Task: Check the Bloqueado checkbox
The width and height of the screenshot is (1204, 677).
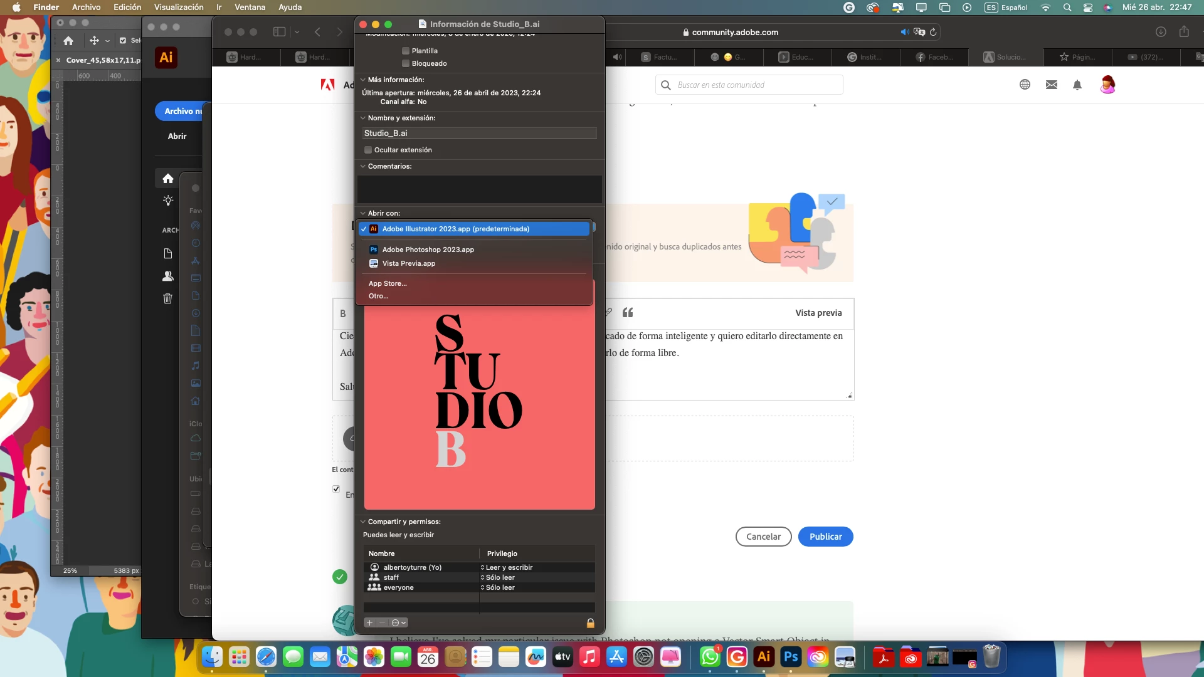Action: [406, 63]
